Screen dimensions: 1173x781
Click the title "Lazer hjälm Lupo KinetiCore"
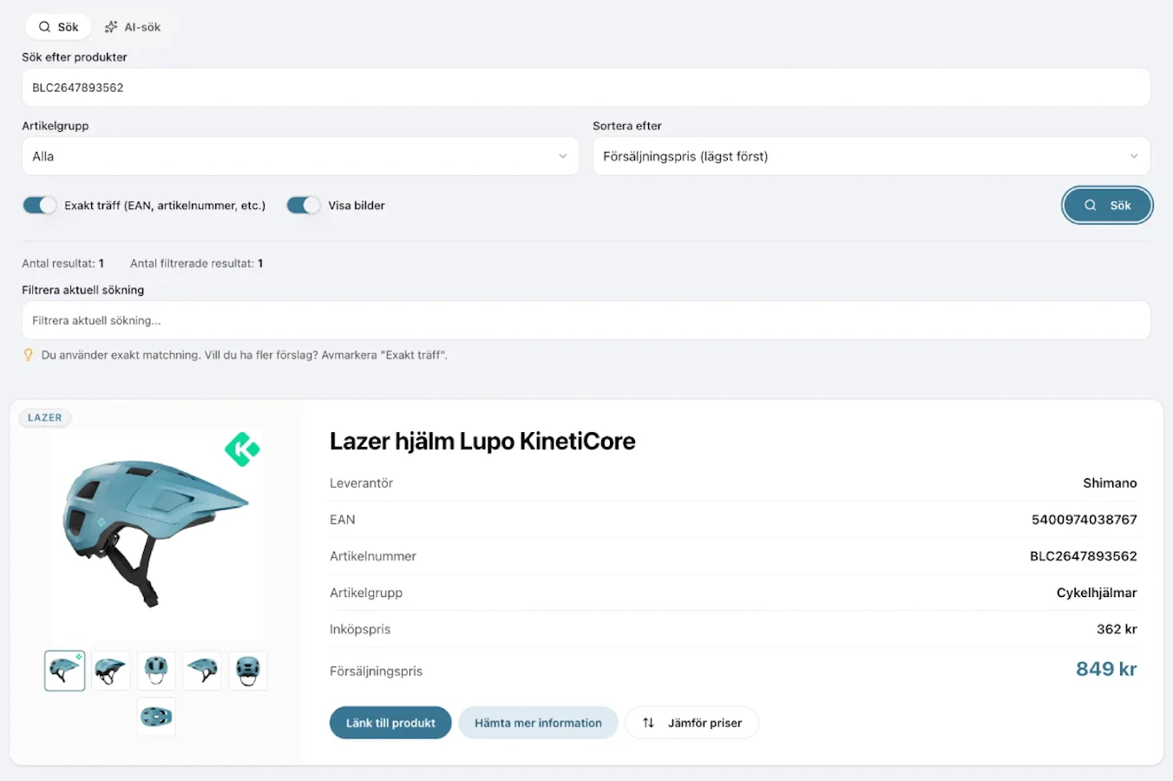[x=482, y=442]
